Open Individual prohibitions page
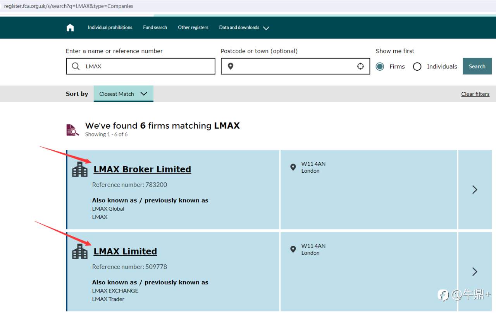Image resolution: width=496 pixels, height=313 pixels. pyautogui.click(x=110, y=27)
